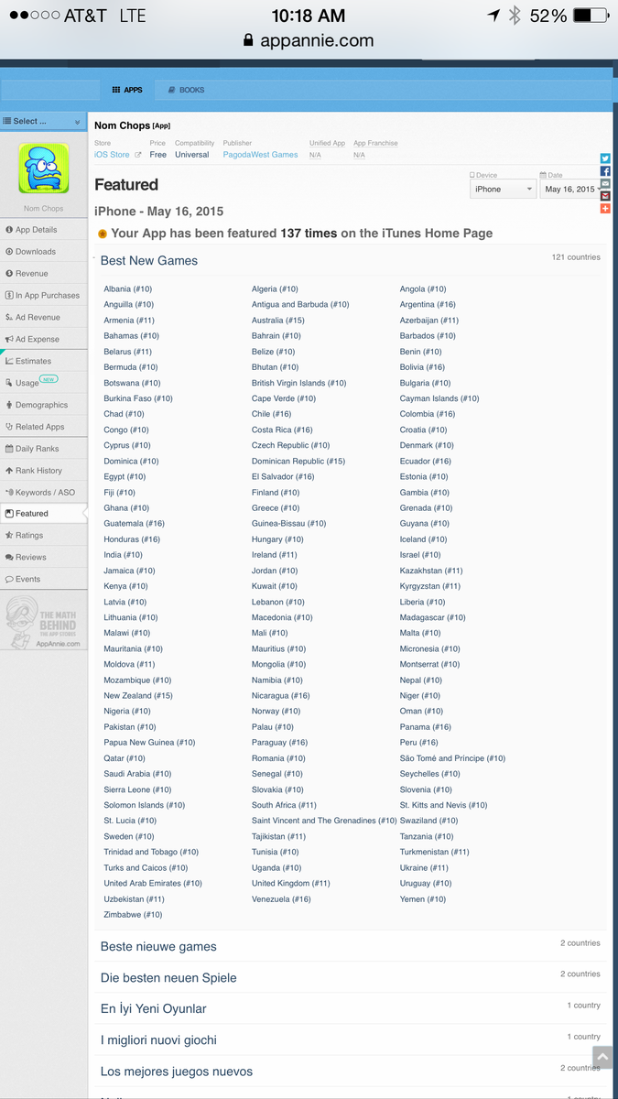Tap the Nom Chops app icon
This screenshot has height=1099, width=618.
coord(44,168)
